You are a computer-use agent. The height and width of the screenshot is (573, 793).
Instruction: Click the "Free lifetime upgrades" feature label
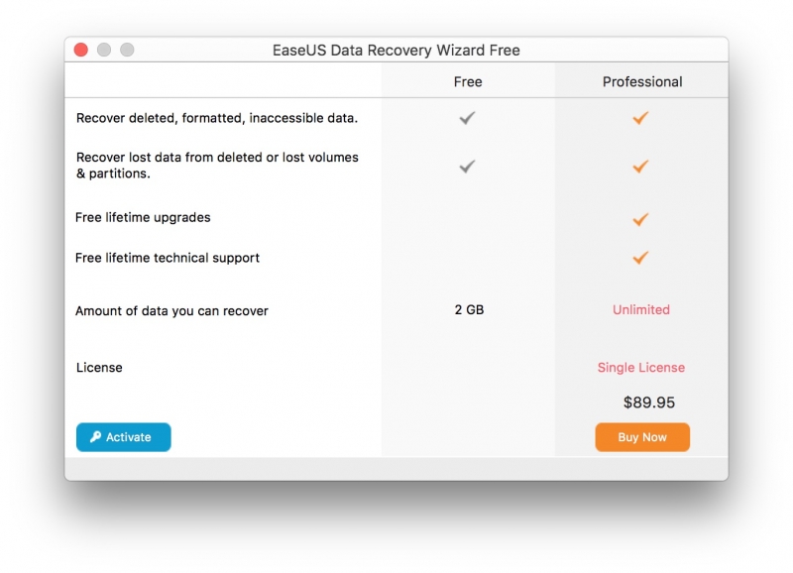[143, 217]
